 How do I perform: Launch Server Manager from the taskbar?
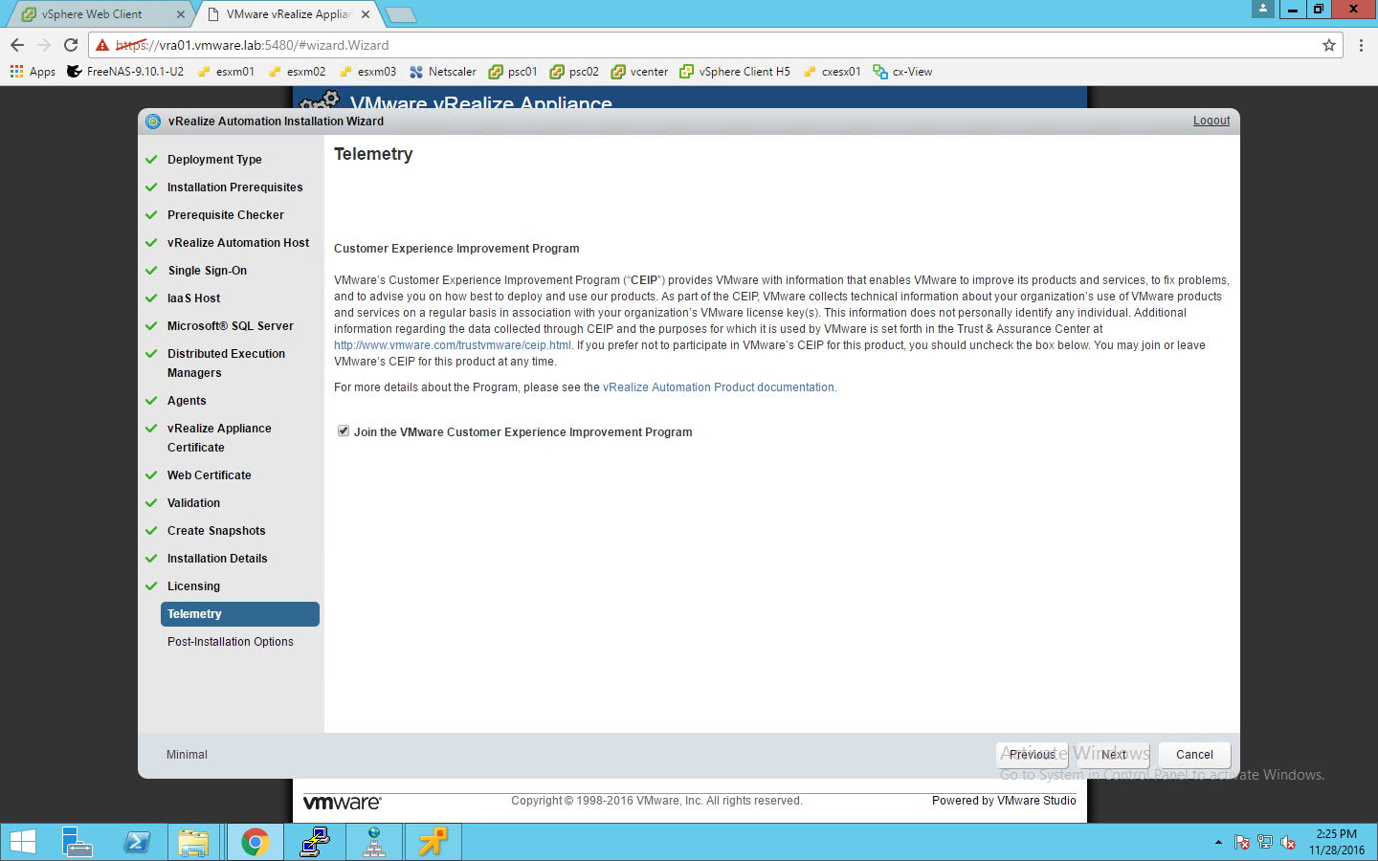77,842
